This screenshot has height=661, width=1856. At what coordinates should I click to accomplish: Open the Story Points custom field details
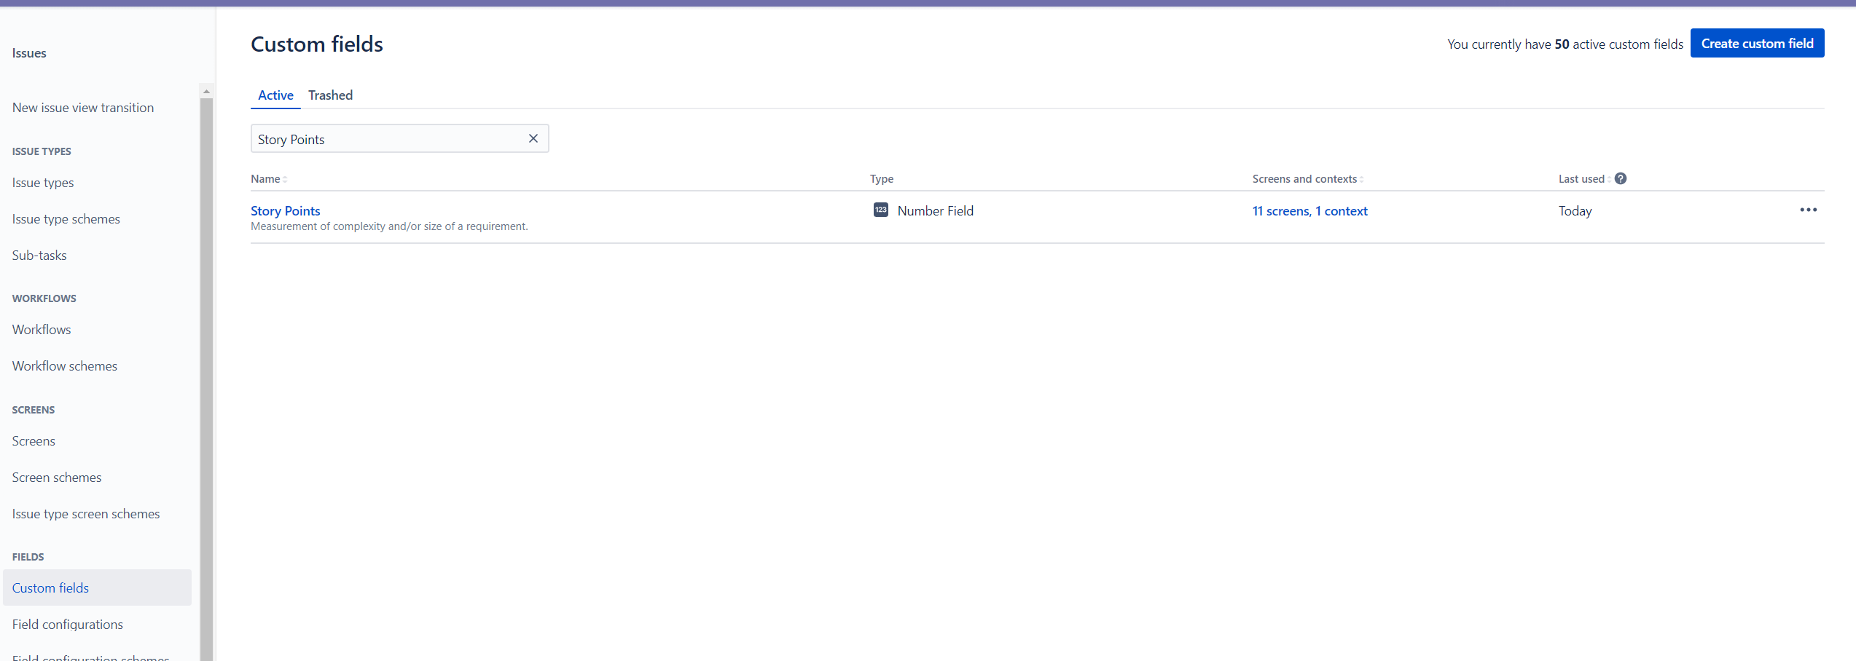pos(285,210)
